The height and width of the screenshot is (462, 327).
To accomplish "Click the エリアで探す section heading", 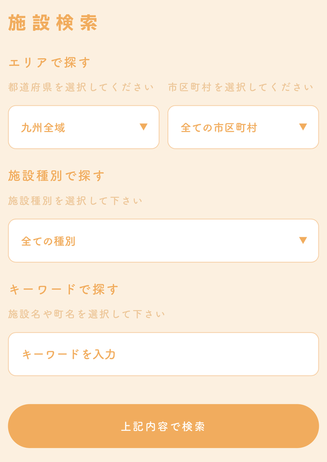I will click(50, 62).
